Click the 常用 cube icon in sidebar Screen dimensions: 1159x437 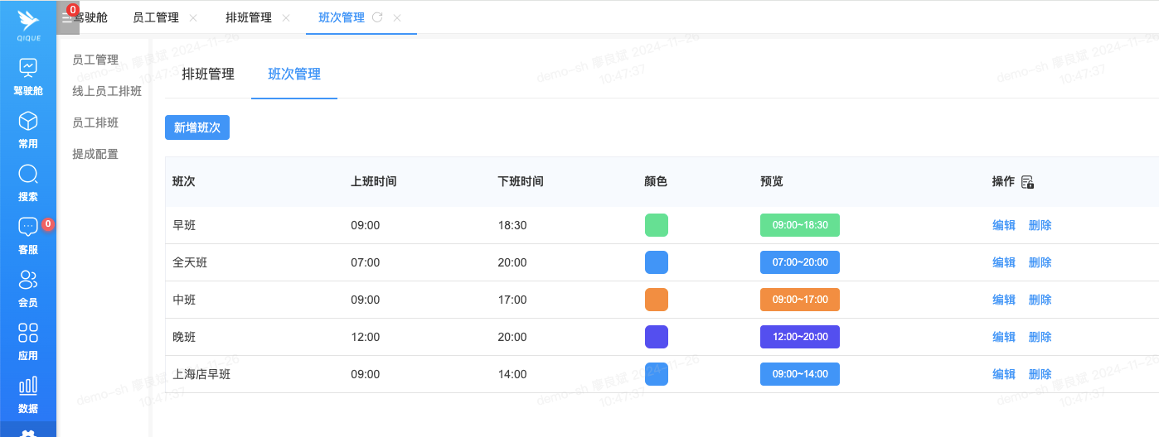click(x=28, y=122)
